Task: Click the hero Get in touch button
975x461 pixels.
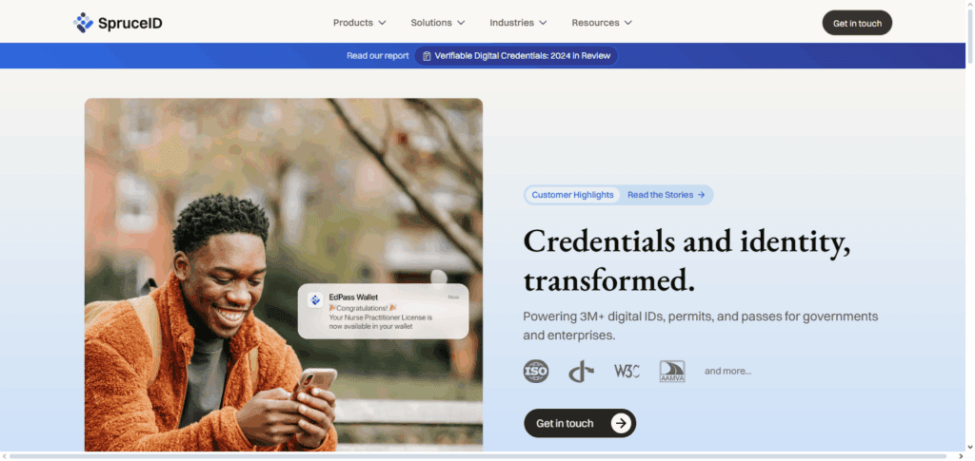Action: (x=580, y=423)
